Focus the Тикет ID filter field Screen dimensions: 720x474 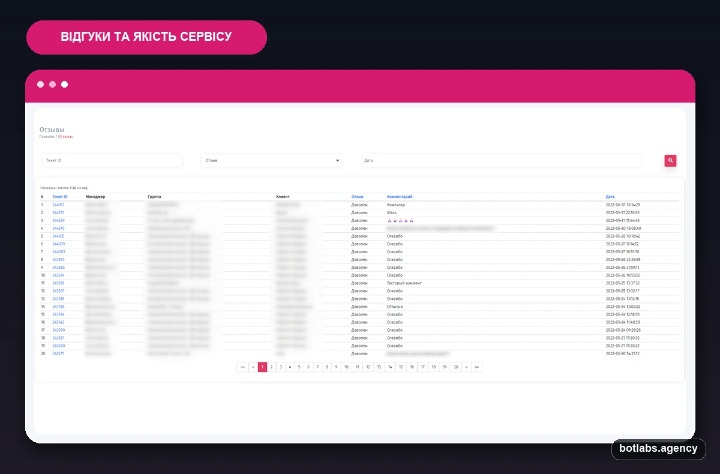[x=112, y=160]
